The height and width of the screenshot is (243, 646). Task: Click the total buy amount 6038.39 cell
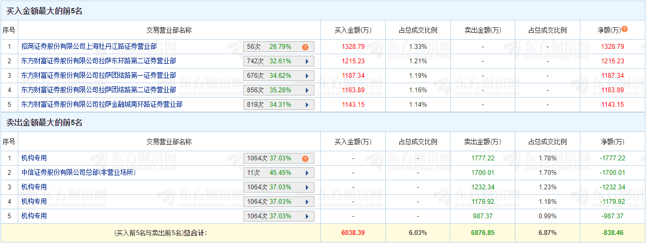(353, 233)
